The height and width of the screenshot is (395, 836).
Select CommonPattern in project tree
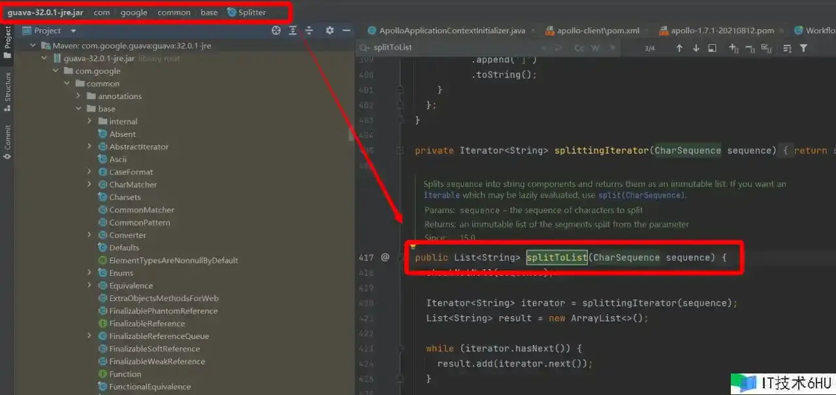(x=140, y=222)
